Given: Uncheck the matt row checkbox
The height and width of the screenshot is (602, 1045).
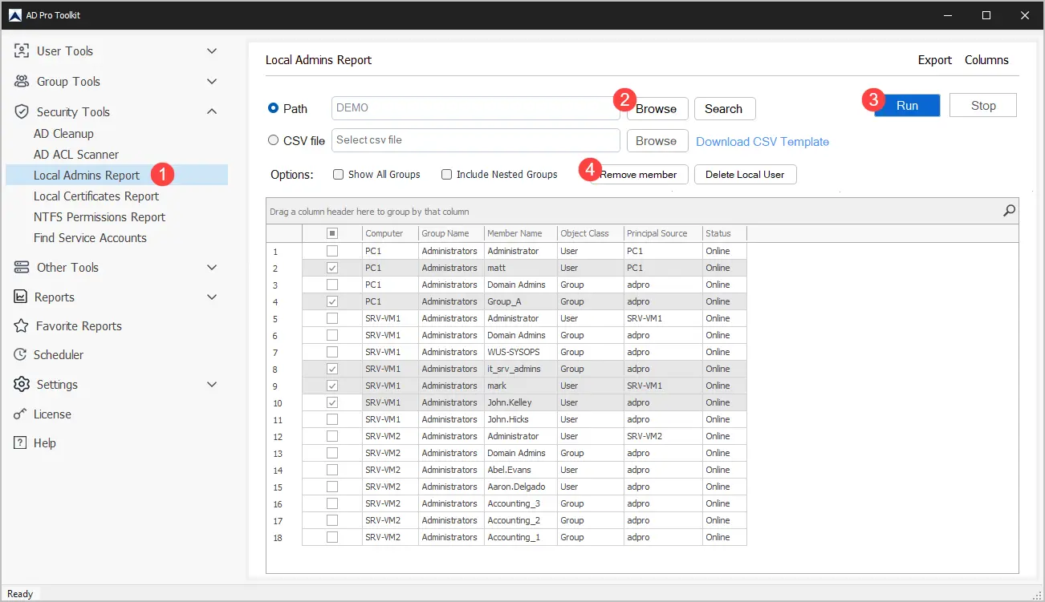Looking at the screenshot, I should coord(332,268).
